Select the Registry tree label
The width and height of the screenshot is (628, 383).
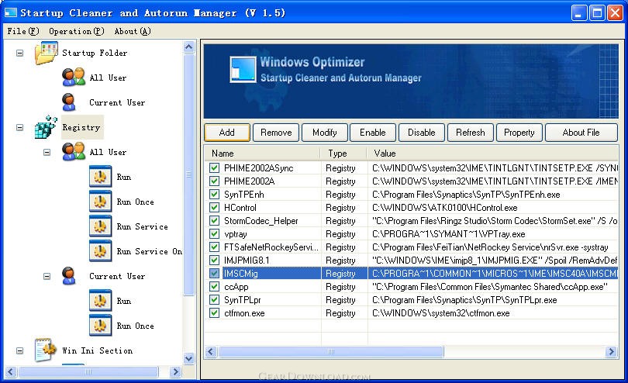point(82,127)
